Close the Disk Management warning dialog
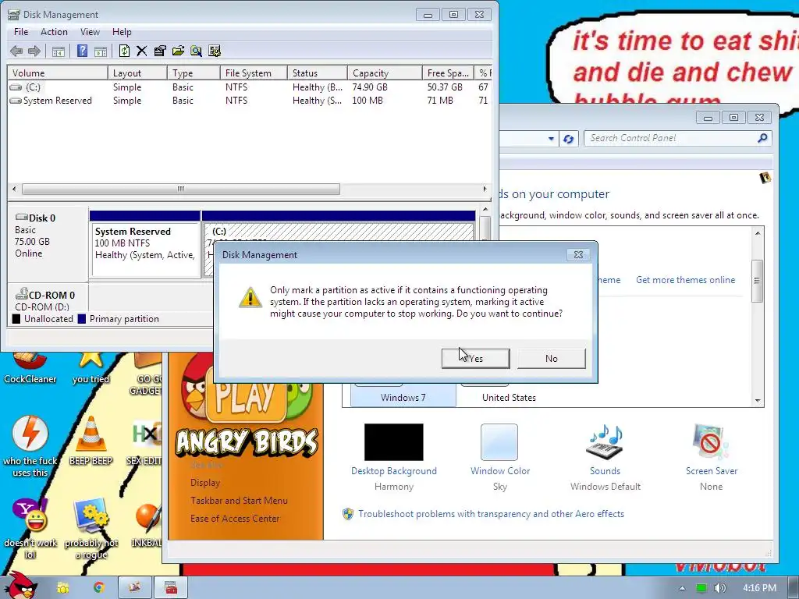The height and width of the screenshot is (599, 799). click(578, 255)
